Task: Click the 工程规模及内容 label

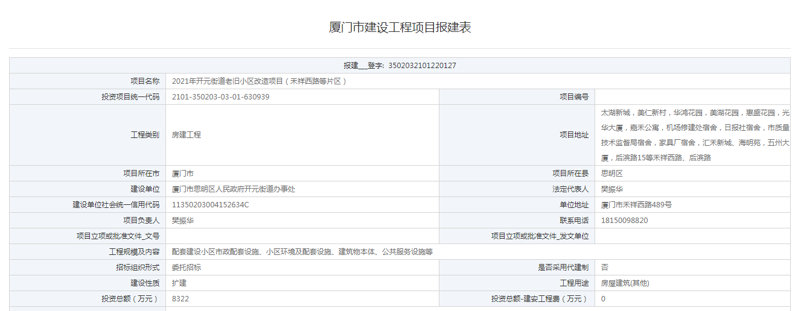Action: tap(134, 251)
